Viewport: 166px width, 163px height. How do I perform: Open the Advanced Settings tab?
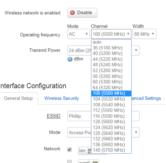146,98
